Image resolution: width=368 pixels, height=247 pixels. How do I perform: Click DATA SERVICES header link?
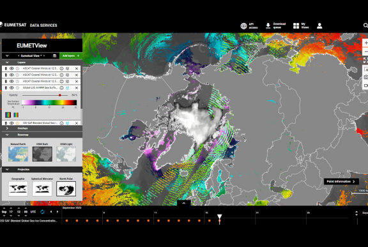tap(43, 26)
